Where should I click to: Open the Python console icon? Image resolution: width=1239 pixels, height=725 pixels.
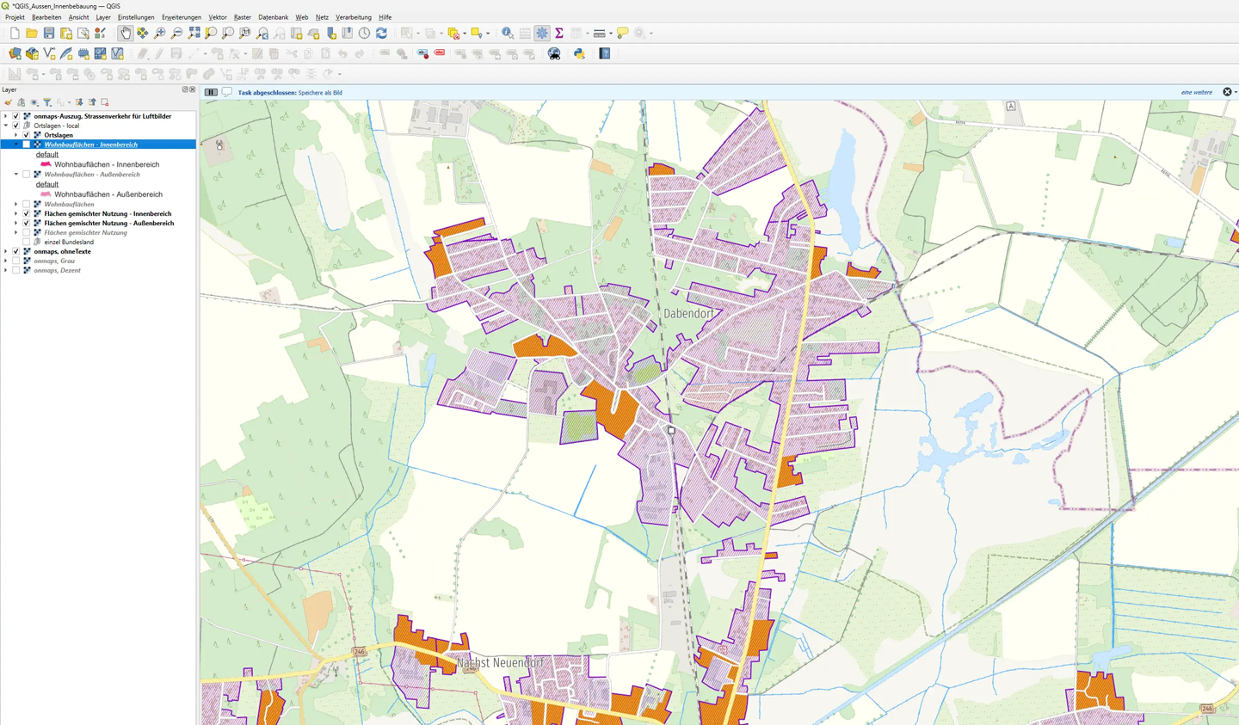580,53
